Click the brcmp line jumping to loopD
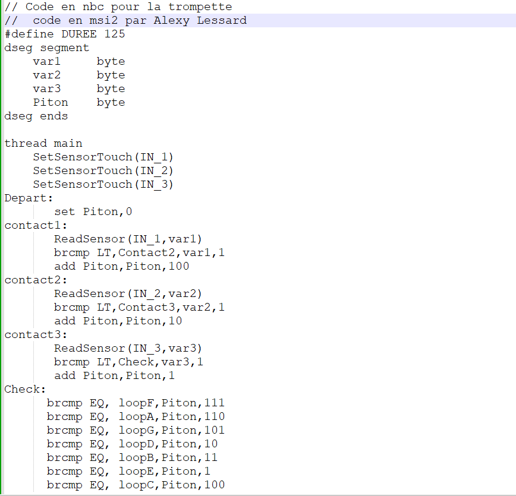Image resolution: width=516 pixels, height=496 pixels. (133, 444)
